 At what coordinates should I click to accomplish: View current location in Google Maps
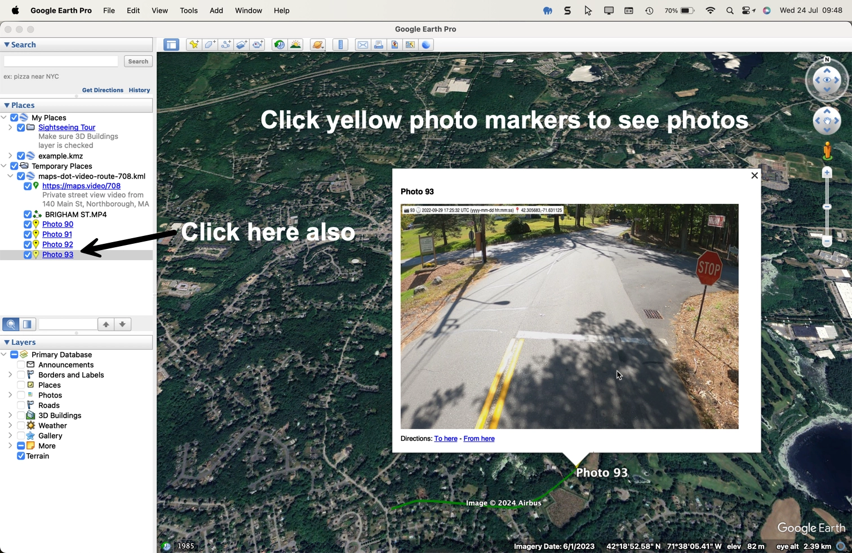click(x=410, y=44)
